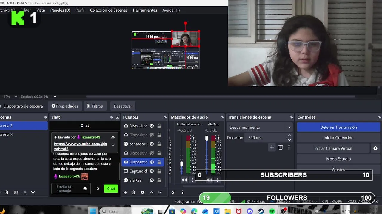Move selected source up

152,192
